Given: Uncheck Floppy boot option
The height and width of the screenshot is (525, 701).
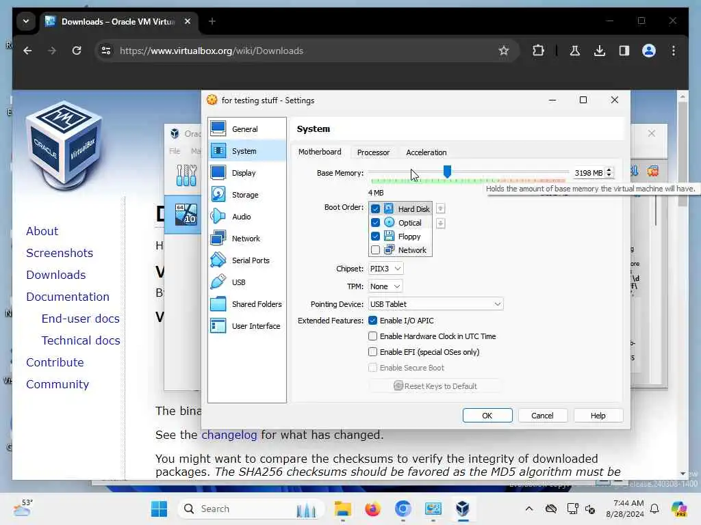Looking at the screenshot, I should click(x=375, y=236).
